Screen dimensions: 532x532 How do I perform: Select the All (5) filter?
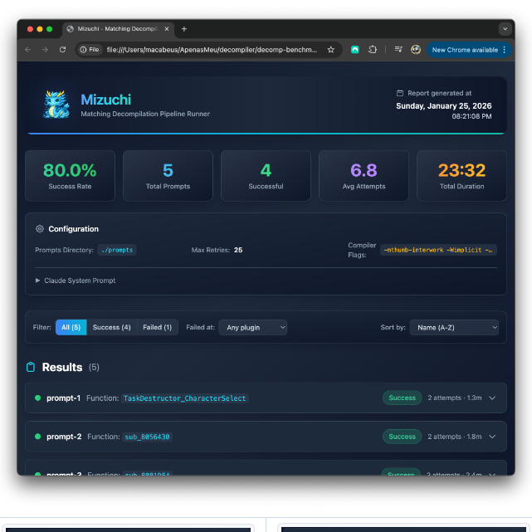[71, 327]
